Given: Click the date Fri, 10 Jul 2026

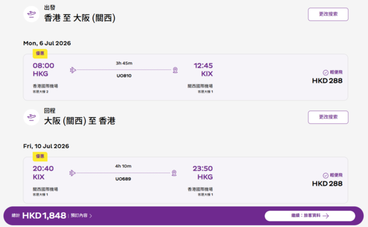Looking at the screenshot, I should coord(46,146).
